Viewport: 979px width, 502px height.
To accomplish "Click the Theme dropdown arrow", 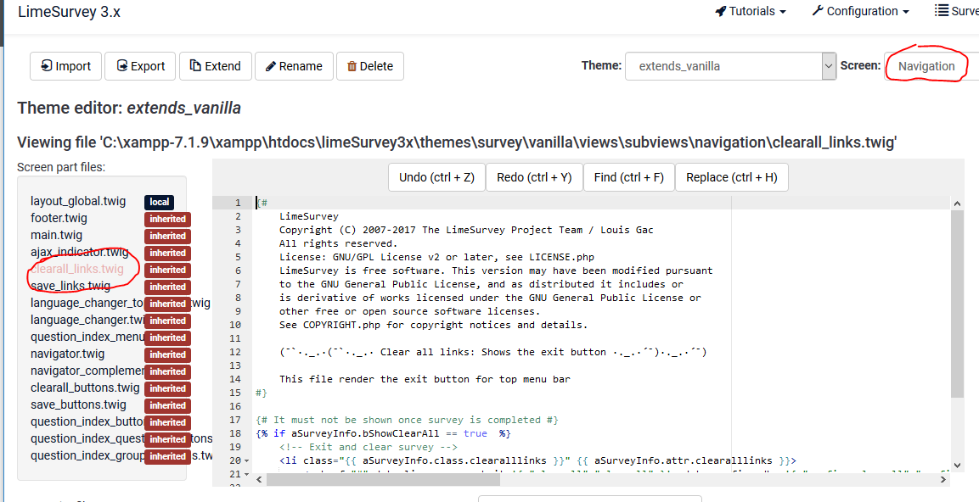I will coord(829,66).
